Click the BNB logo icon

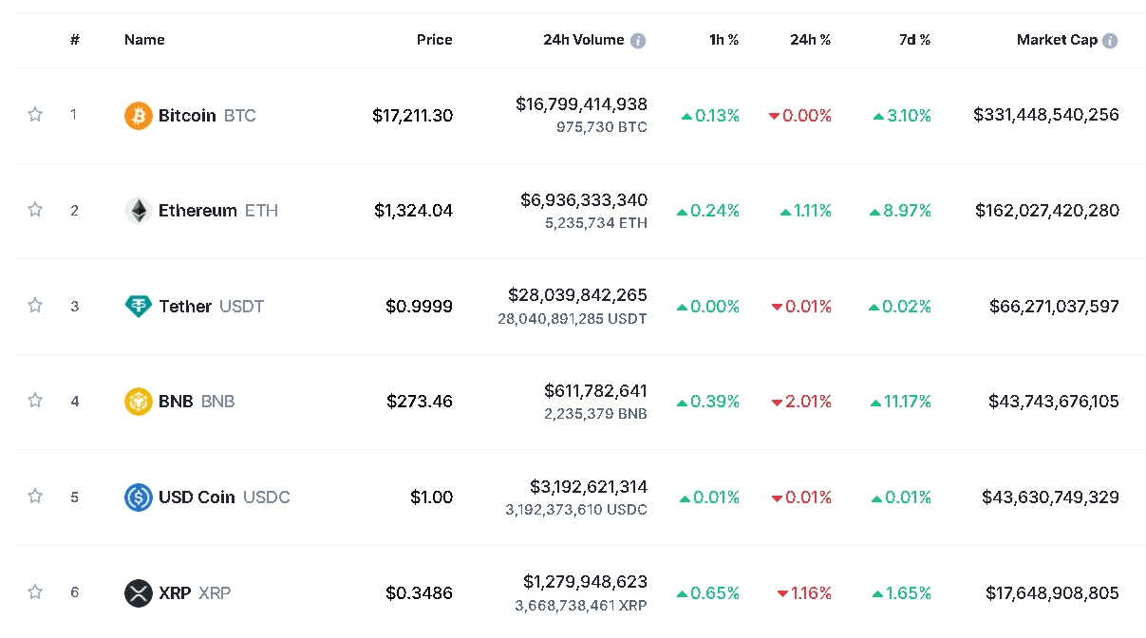click(139, 402)
